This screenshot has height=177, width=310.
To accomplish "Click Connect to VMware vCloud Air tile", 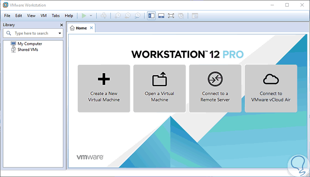I will 271,88.
